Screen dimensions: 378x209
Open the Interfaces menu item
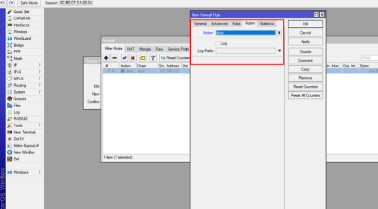21,25
